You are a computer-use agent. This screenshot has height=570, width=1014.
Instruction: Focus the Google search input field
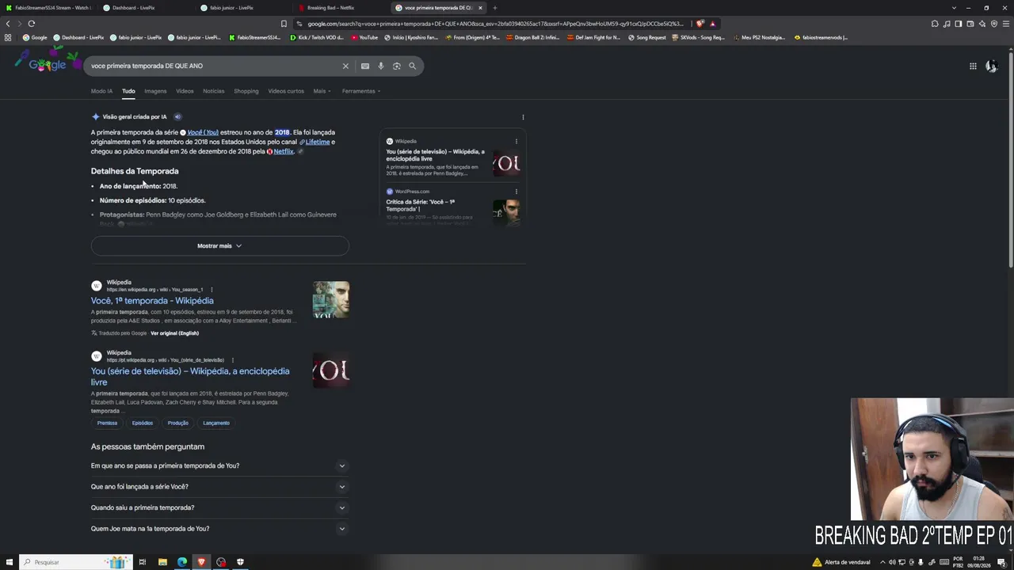click(x=214, y=66)
